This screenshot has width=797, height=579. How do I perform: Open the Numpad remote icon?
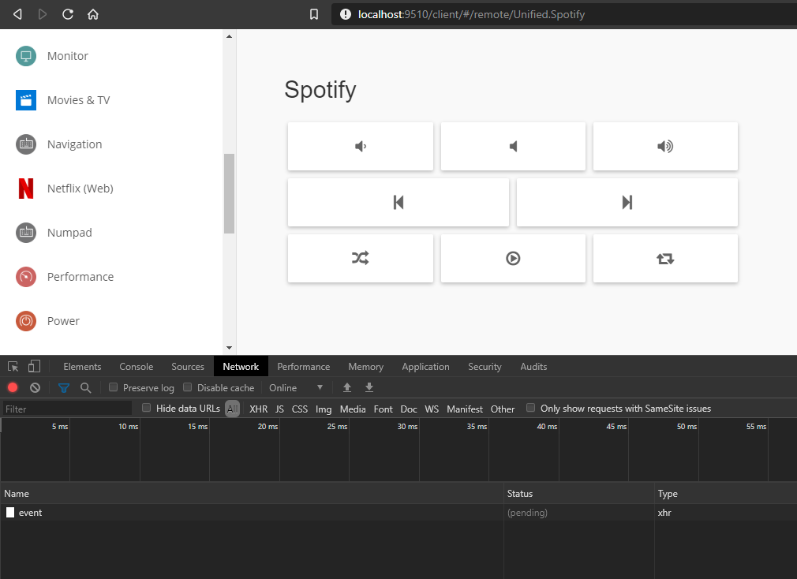click(26, 233)
